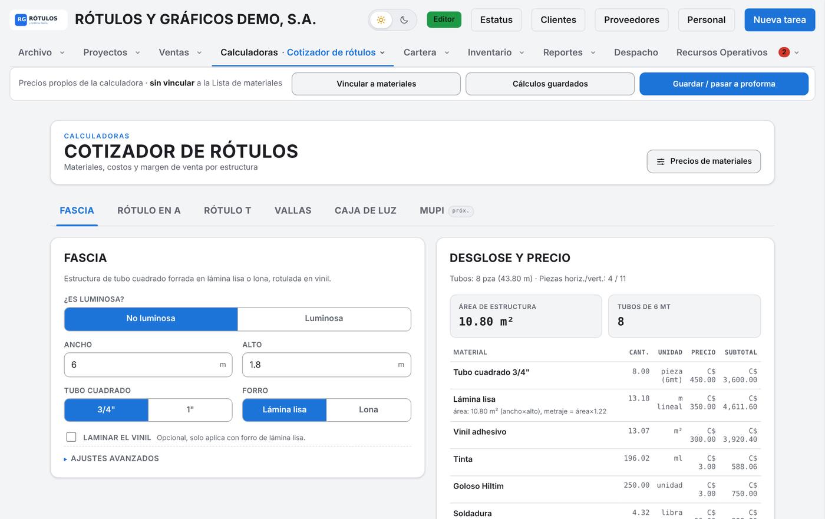The height and width of the screenshot is (519, 825).
Task: Select No luminosa option
Action: pos(151,319)
